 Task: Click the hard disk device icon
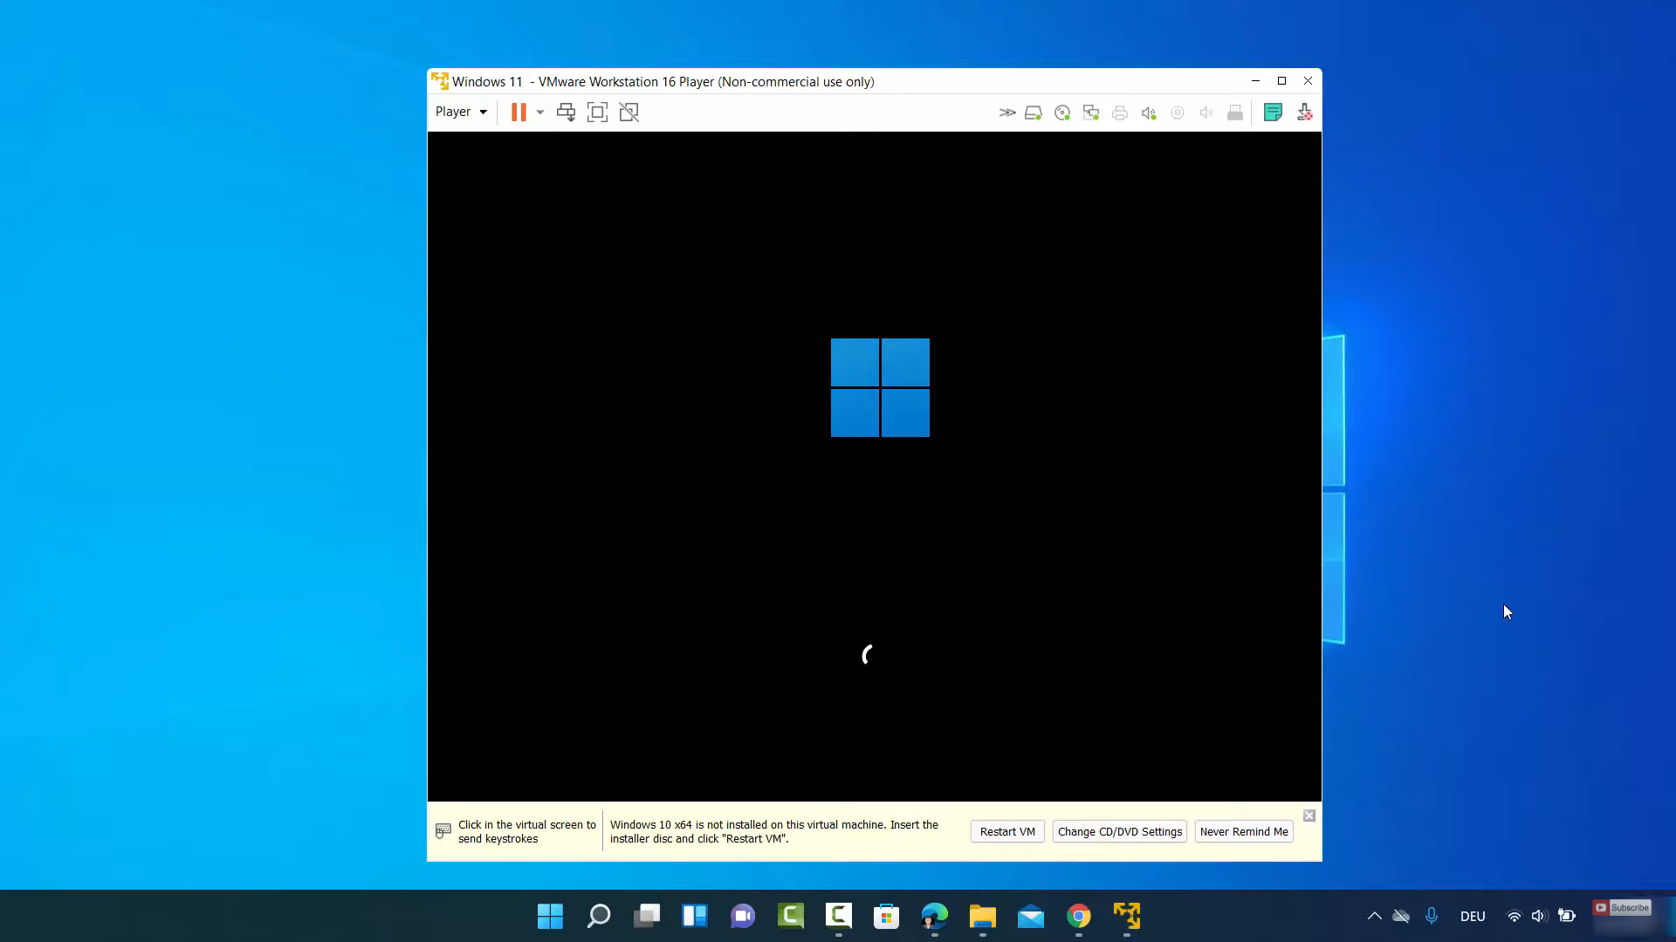click(1034, 113)
